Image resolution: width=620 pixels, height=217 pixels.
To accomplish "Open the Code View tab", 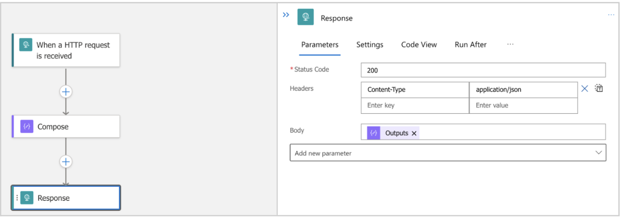I will tap(419, 45).
